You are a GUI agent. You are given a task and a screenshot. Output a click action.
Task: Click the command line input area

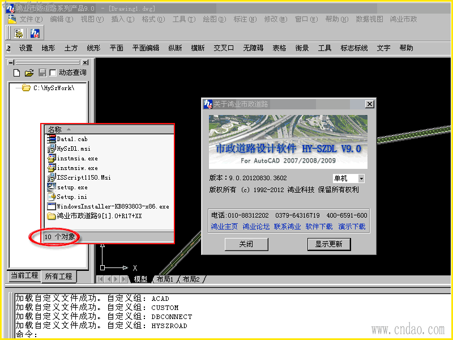tap(231, 334)
